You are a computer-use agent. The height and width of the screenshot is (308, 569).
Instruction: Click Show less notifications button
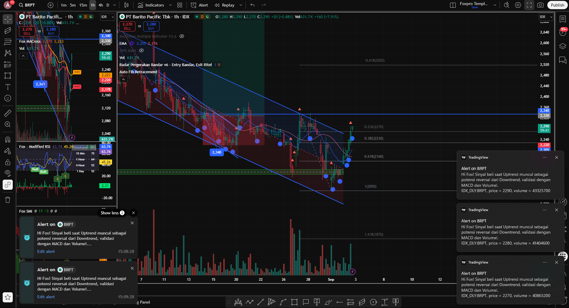(112, 213)
